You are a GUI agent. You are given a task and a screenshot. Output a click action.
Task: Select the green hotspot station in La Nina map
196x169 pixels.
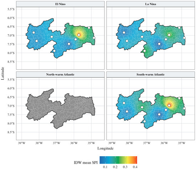point(169,35)
